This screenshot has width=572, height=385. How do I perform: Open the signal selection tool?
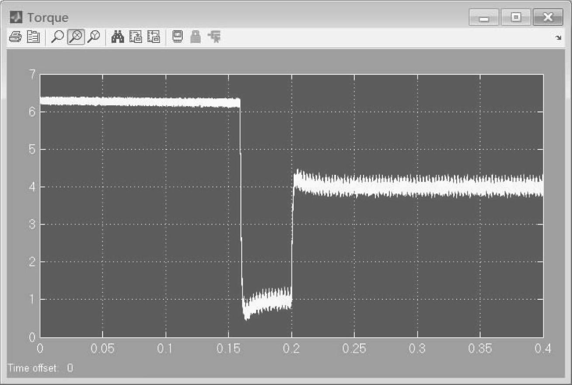click(x=215, y=38)
